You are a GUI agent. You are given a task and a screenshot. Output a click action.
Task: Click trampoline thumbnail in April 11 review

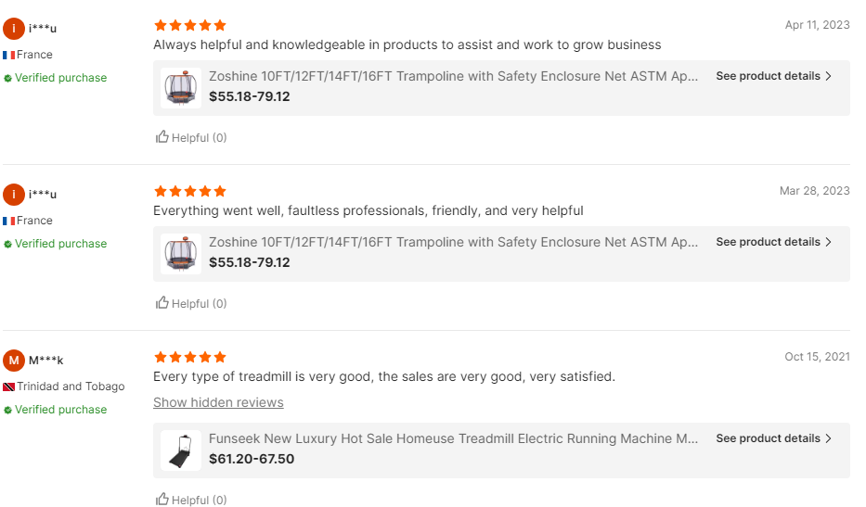(181, 88)
